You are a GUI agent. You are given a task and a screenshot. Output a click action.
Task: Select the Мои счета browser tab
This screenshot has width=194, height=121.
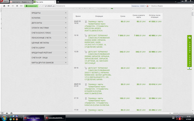44,2
